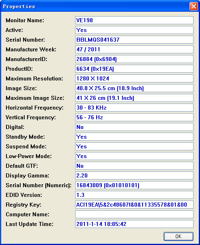Click the empty Computer Name field
The image size is (200, 245).
(x=134, y=214)
